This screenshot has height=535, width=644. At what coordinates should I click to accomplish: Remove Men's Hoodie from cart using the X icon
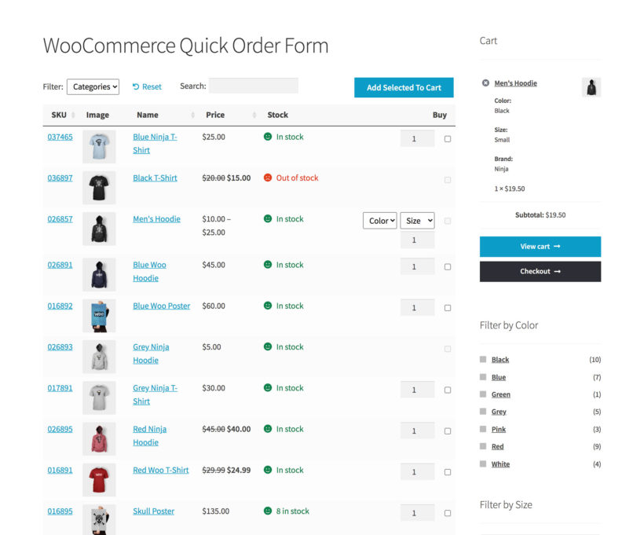(485, 82)
